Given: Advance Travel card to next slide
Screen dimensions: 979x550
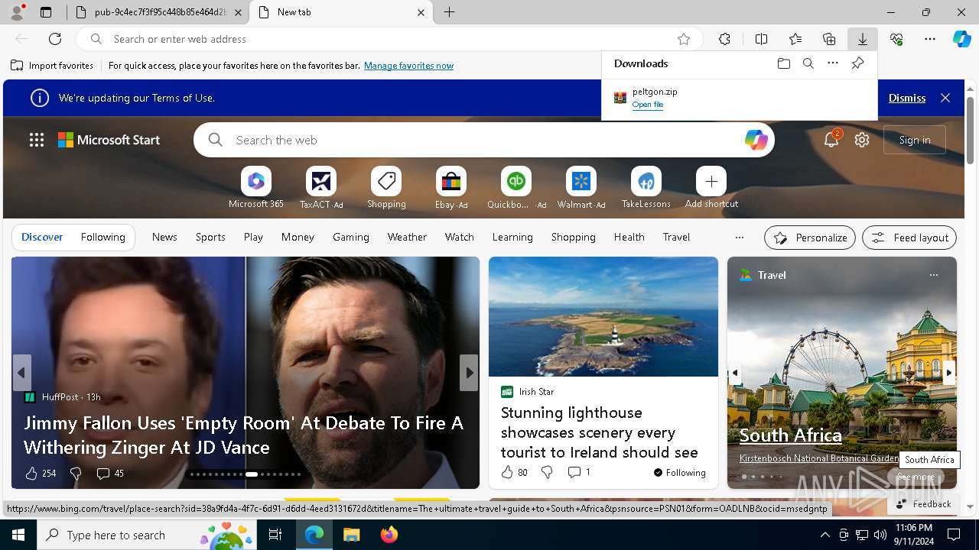Looking at the screenshot, I should point(949,373).
